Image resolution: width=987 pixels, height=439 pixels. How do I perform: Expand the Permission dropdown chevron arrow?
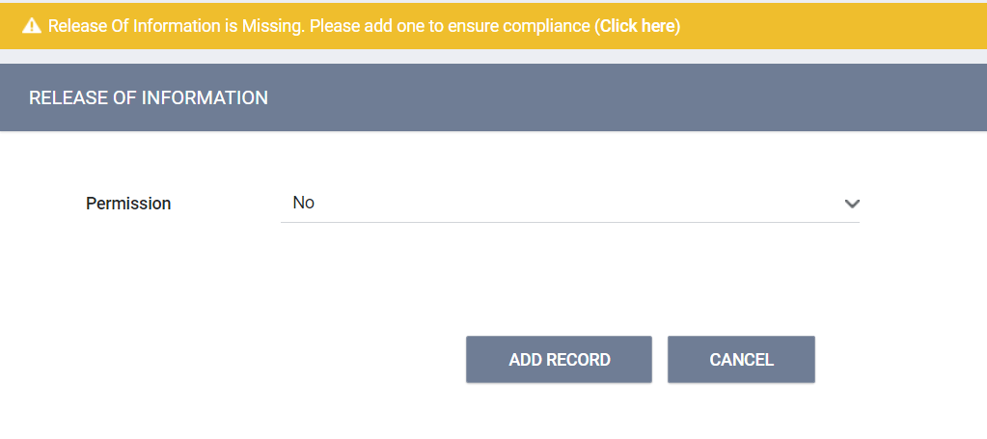click(x=851, y=204)
